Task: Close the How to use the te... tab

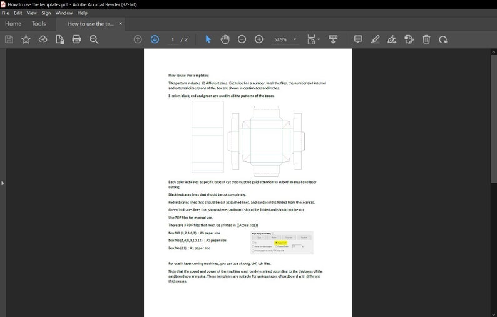Action: [x=120, y=23]
